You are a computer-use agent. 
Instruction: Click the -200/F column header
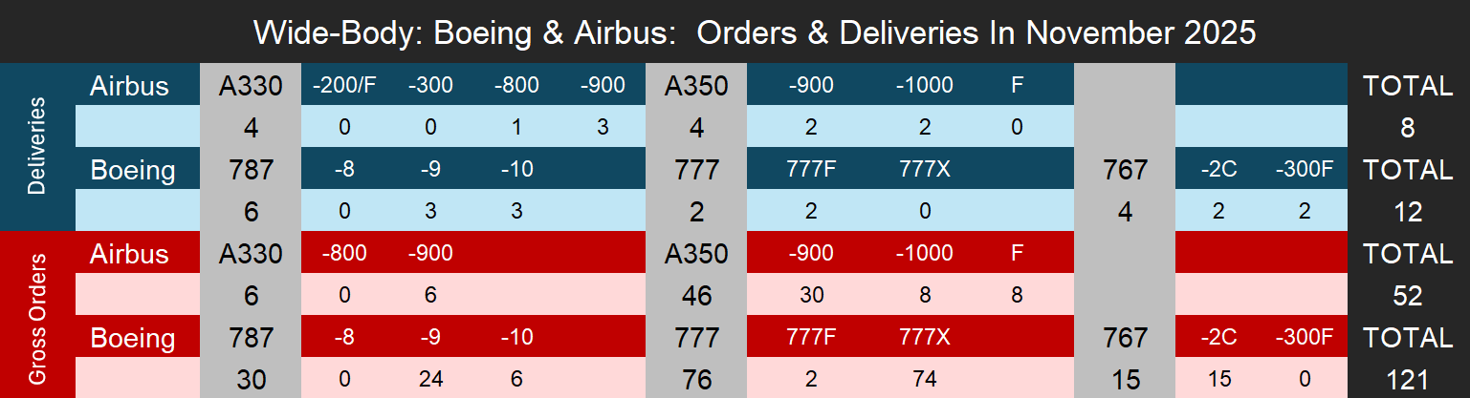point(344,86)
